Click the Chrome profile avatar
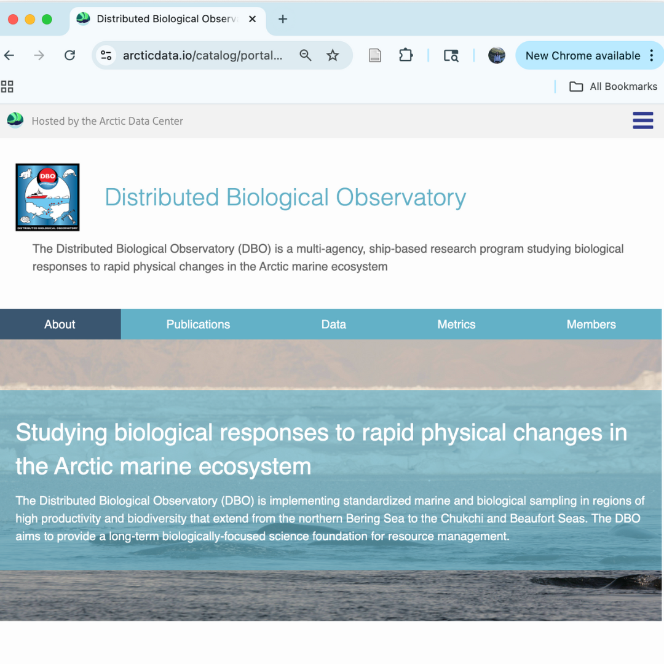This screenshot has height=664, width=664. coord(496,55)
